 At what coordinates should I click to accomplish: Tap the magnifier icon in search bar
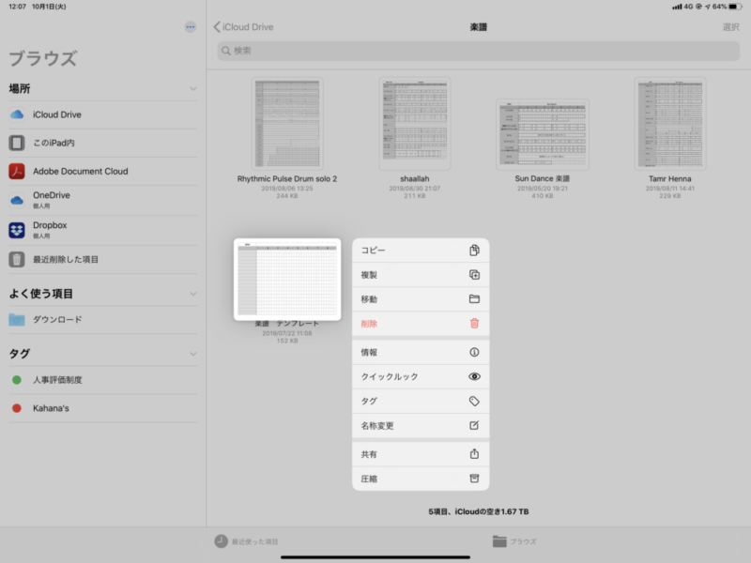coord(226,51)
